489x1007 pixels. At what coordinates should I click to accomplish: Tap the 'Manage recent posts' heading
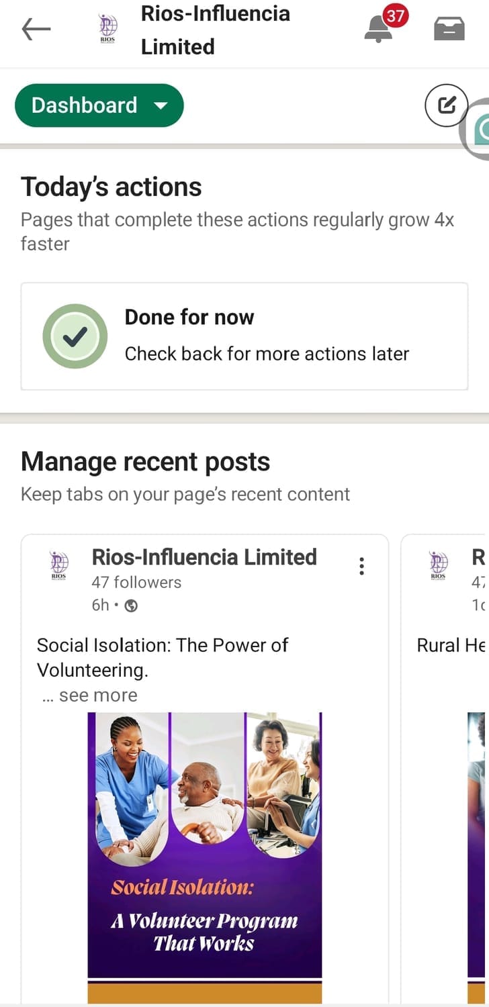145,462
